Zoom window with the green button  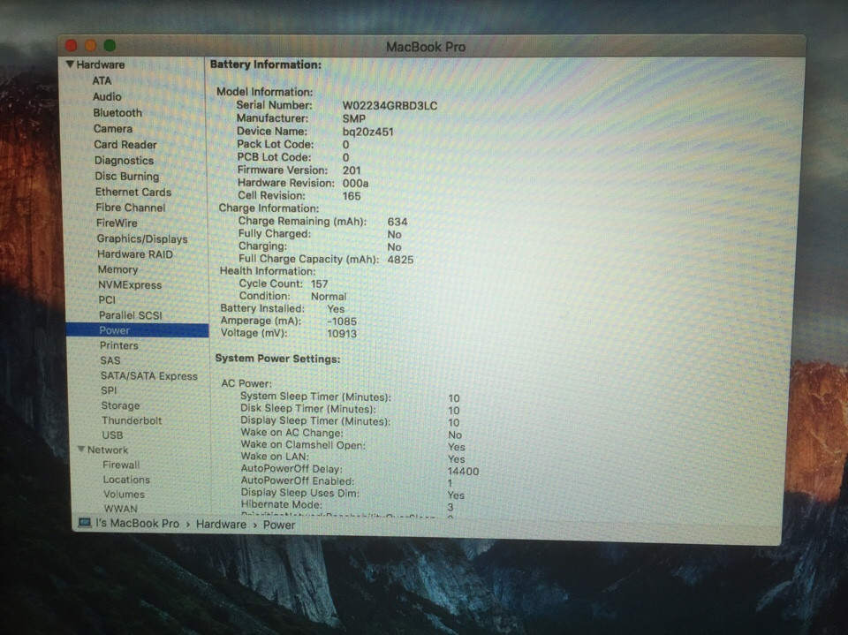(110, 45)
